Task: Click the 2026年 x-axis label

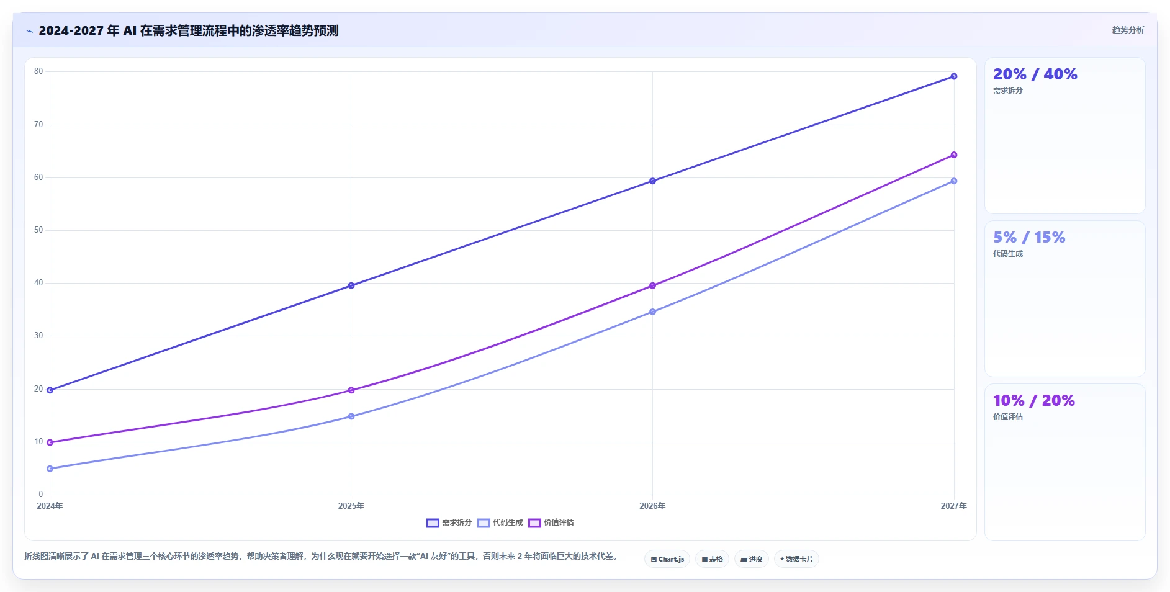Action: [652, 506]
